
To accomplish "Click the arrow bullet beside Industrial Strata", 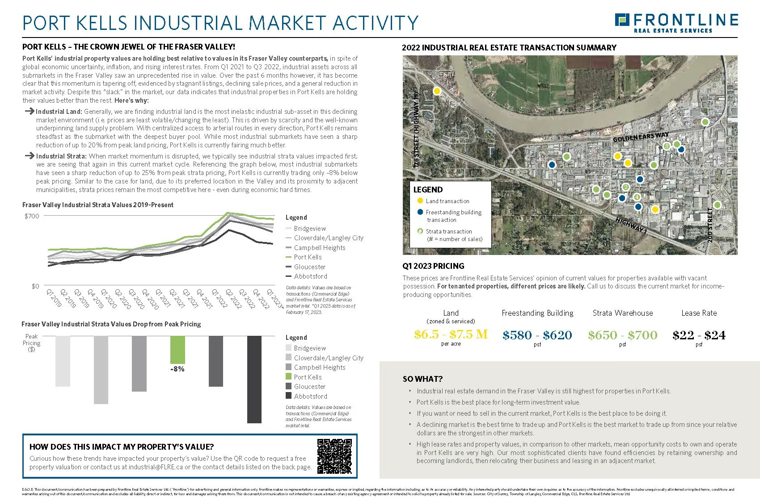I will 30,156.
